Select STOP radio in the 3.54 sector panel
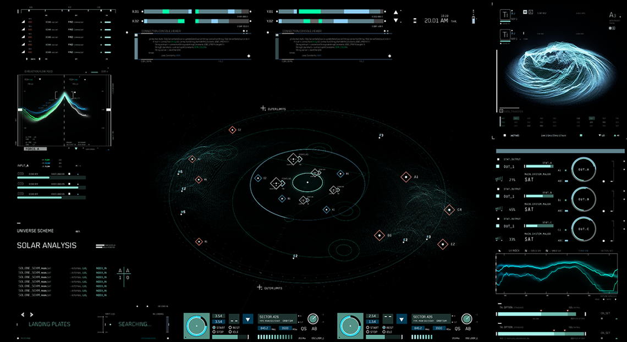 tap(215, 332)
